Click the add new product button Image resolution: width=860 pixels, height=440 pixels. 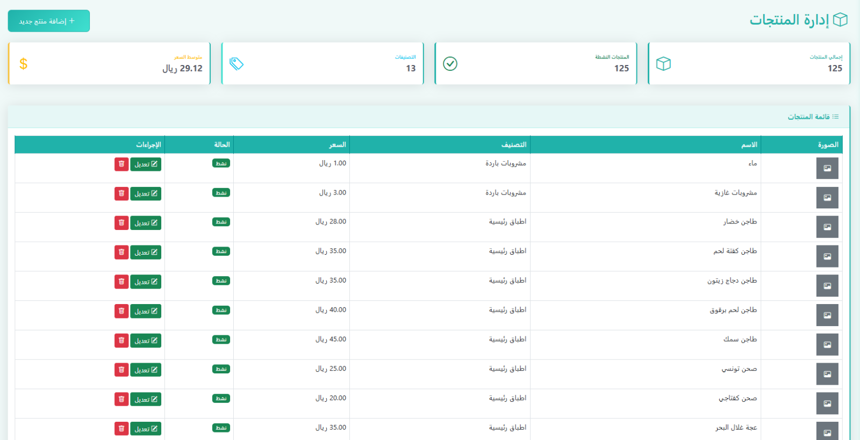pos(48,21)
